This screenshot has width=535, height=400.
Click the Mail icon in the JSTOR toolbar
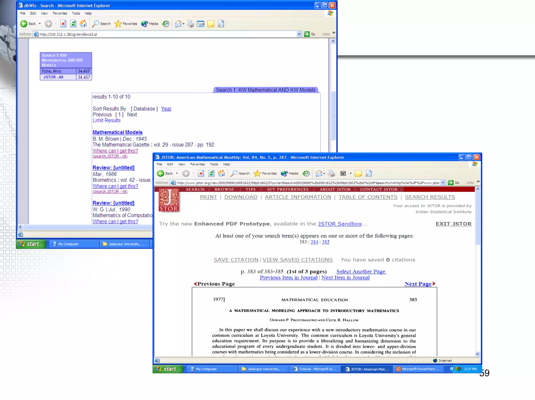319,174
